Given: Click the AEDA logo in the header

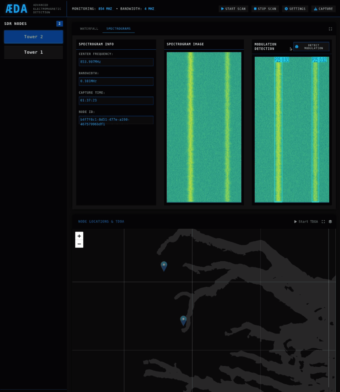Looking at the screenshot, I should 16,9.
